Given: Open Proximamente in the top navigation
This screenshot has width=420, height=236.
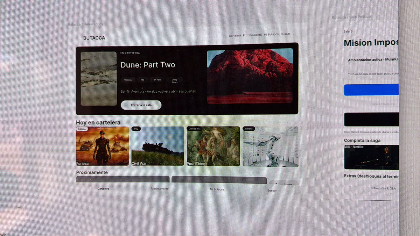Looking at the screenshot, I should pyautogui.click(x=252, y=35).
